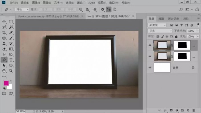Image resolution: width=201 pixels, height=113 pixels.
Task: Open path arrangement options
Action: point(95,9)
